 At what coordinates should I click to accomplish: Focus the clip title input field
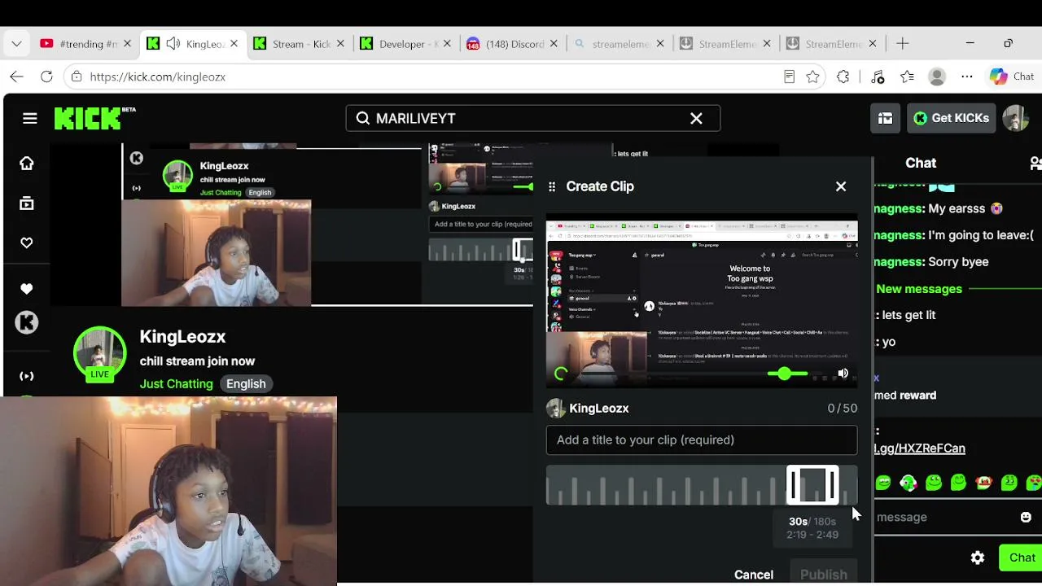(x=702, y=440)
